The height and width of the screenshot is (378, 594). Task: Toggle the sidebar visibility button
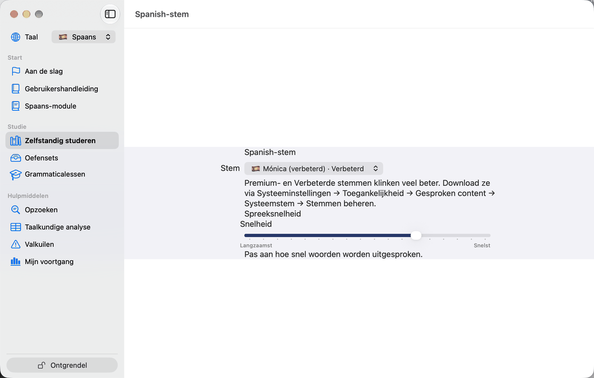pyautogui.click(x=110, y=14)
